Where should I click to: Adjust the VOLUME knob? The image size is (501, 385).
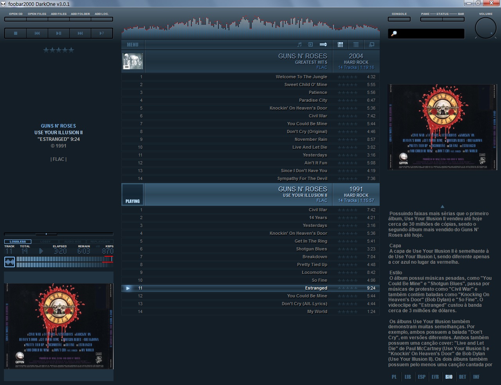[x=485, y=27]
